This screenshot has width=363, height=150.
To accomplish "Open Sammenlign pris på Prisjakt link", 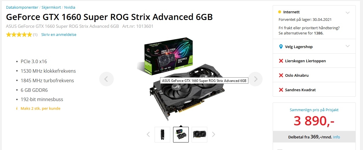I will point(314,110).
